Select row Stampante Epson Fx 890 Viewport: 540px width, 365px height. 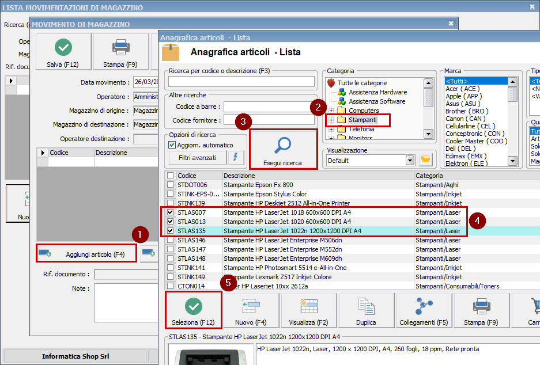tap(352, 185)
